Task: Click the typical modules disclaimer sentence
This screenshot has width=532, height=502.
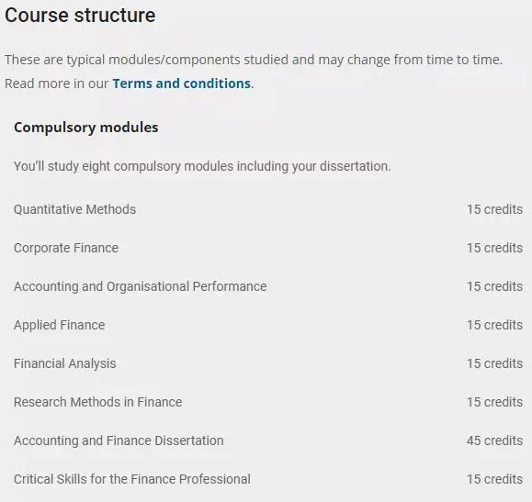Action: (254, 60)
